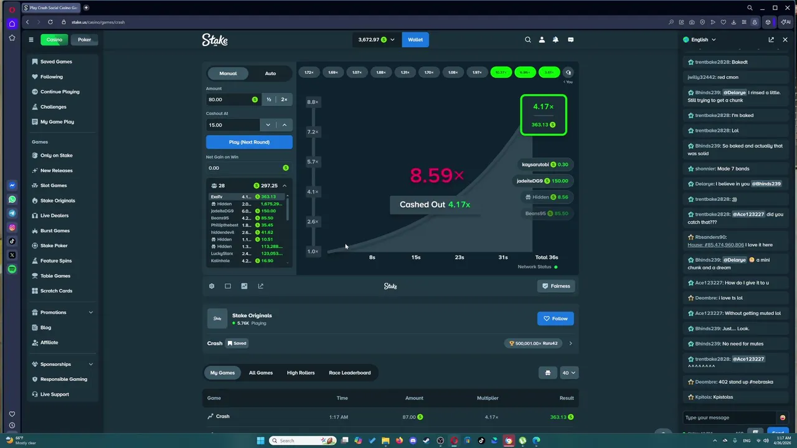797x448 pixels.
Task: Click the chat message input
Action: click(x=729, y=418)
